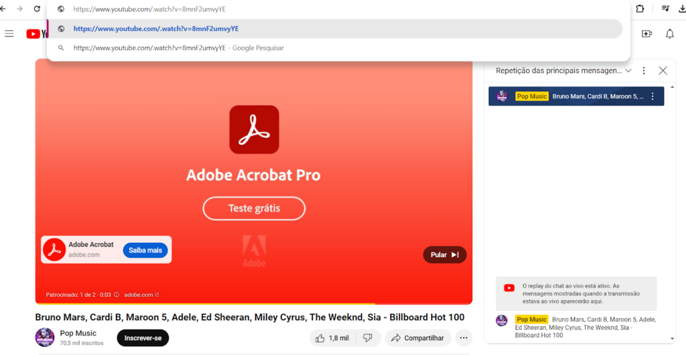The image size is (686, 355).
Task: Select the highlighted URL suggestion in address dropdown
Action: pos(335,29)
